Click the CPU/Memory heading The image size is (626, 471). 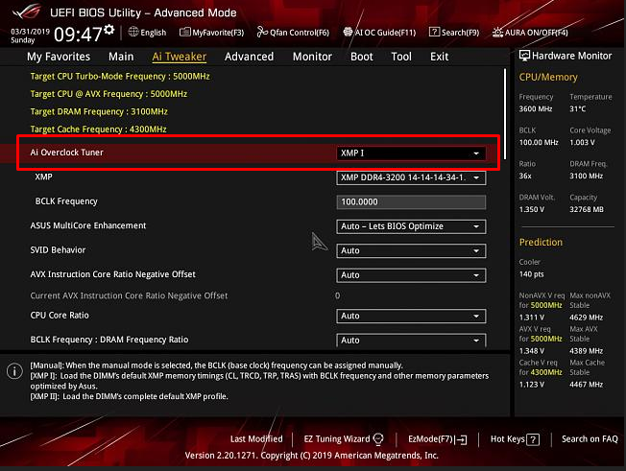point(548,77)
